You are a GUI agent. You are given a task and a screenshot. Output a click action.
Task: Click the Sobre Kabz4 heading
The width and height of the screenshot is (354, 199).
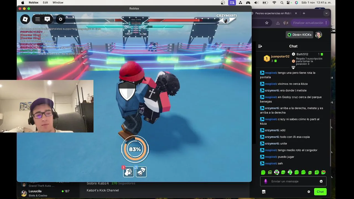click(x=98, y=183)
